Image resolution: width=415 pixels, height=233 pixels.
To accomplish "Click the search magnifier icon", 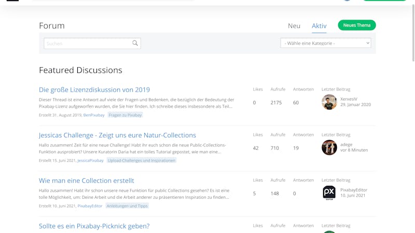I will coord(135,43).
